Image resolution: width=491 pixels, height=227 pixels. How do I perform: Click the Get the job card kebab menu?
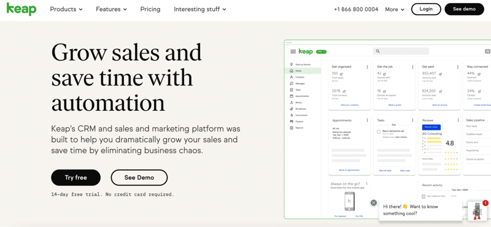[412, 67]
